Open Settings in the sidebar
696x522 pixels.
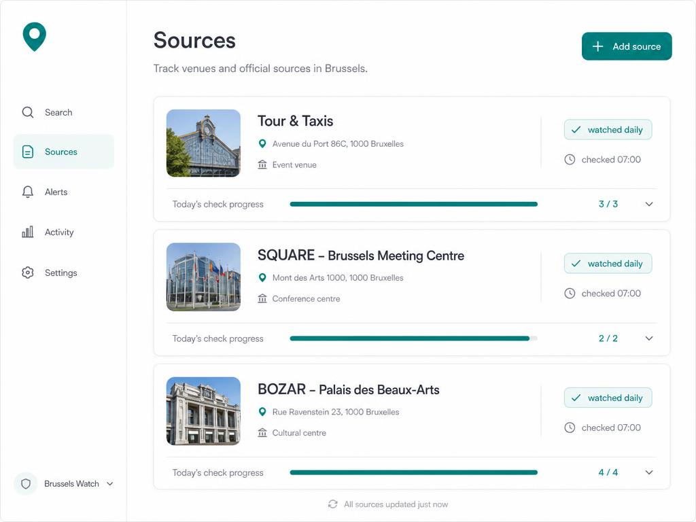(x=63, y=273)
